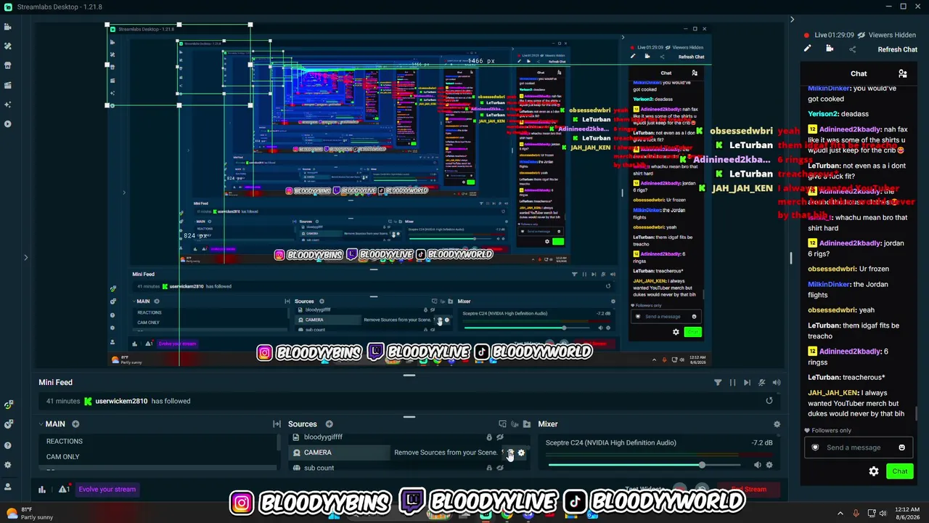Open chat settings gear beside Chat button
Viewport: 929px width, 523px height.
(874, 471)
